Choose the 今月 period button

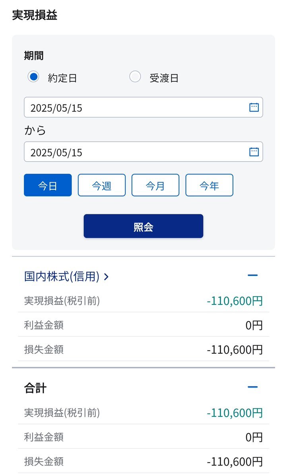155,185
